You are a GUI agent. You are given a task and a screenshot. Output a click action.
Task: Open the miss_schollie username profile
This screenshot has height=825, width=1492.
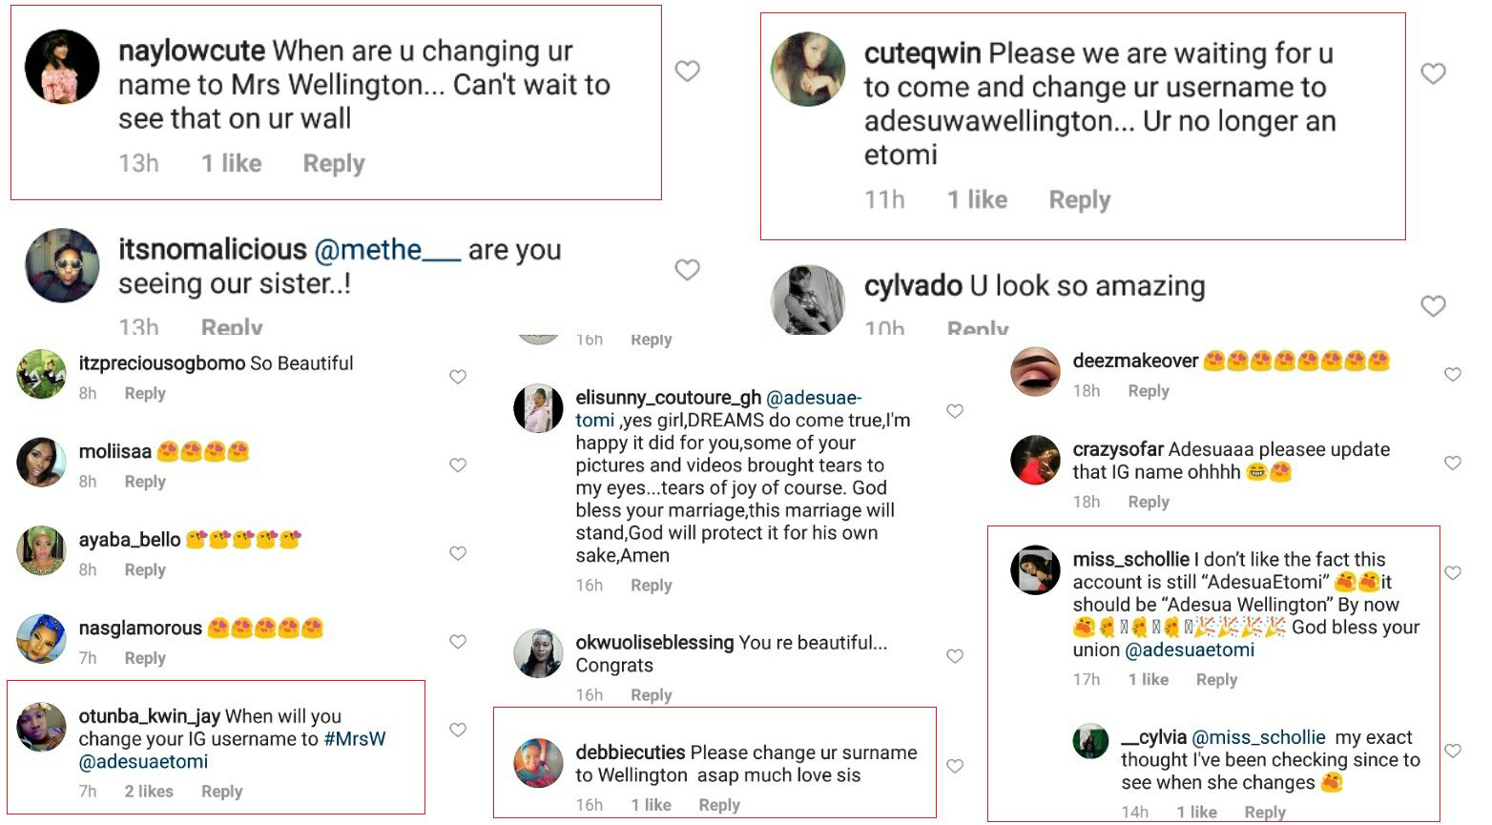[x=1130, y=560]
